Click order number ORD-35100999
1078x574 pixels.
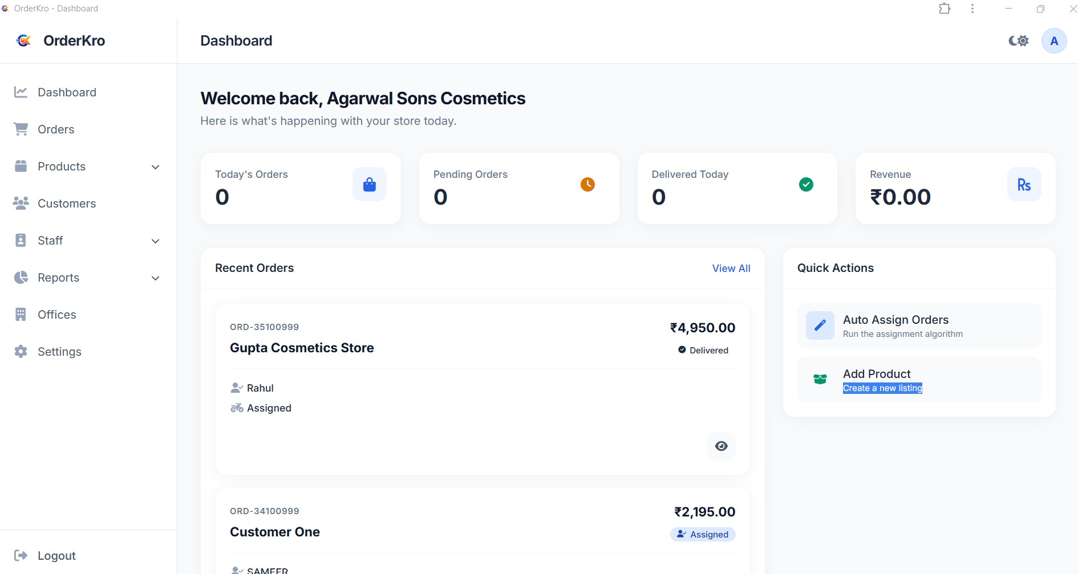pos(264,327)
